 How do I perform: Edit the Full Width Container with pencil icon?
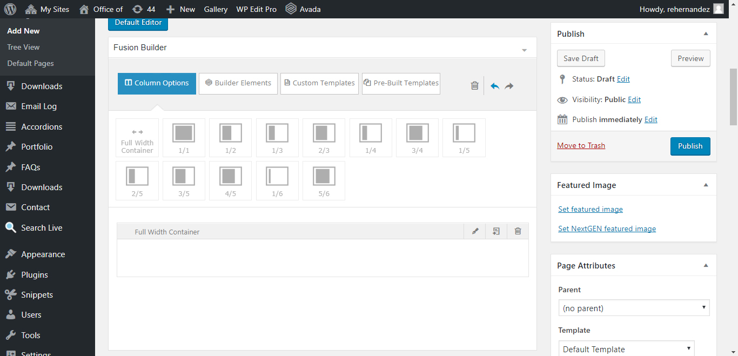coord(475,231)
